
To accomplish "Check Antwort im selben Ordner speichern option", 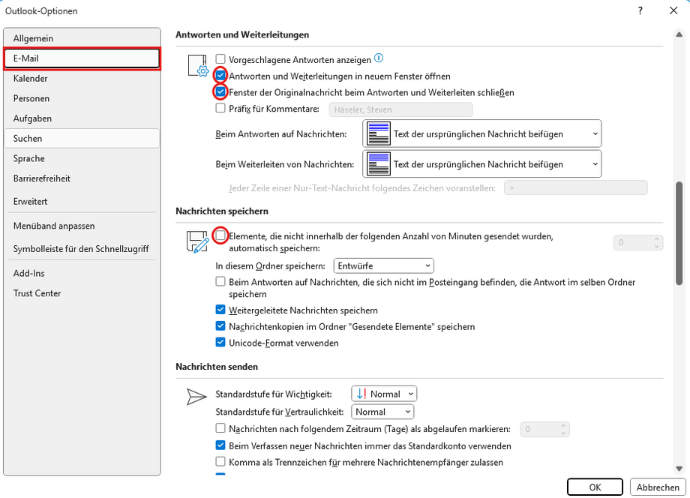I will (x=220, y=281).
